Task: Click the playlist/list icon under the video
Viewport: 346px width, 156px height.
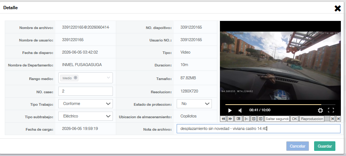Action: (238, 119)
